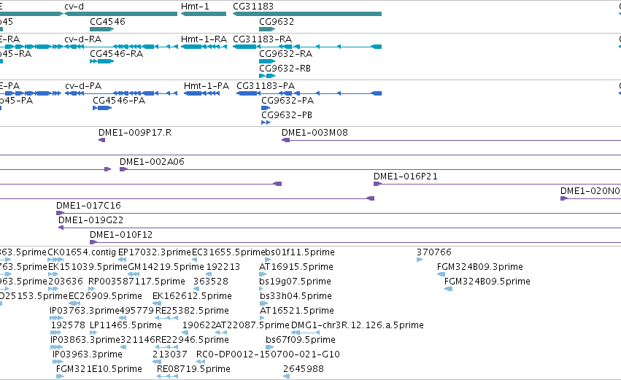Select the CG9632-RB transcript glyph
The width and height of the screenshot is (621, 380).
tap(267, 76)
